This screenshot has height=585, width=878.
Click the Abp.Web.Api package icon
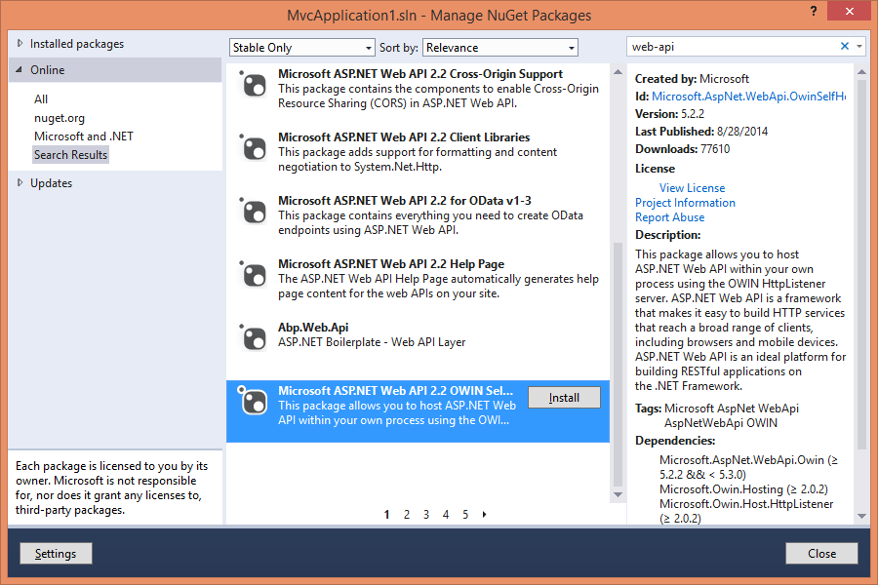[254, 338]
